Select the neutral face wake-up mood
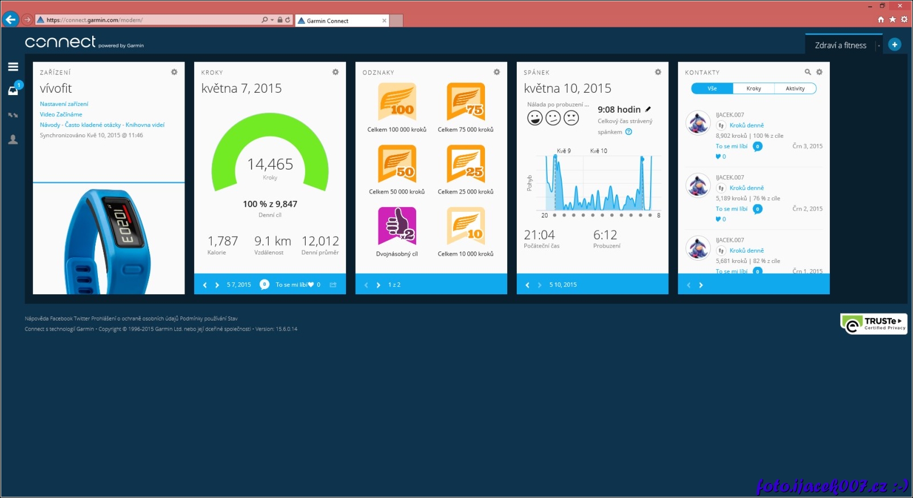The height and width of the screenshot is (498, 913). click(x=553, y=118)
